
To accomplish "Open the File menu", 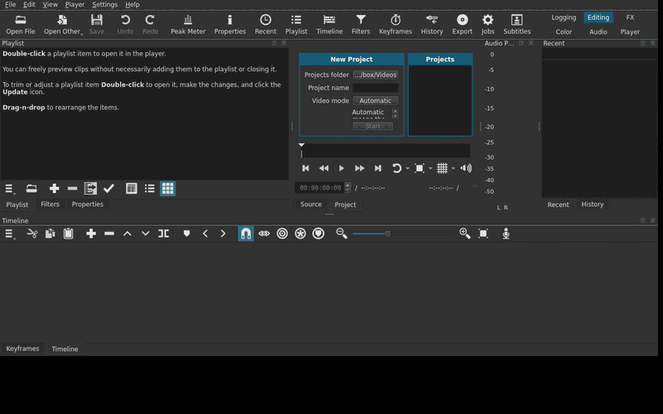I will point(10,4).
